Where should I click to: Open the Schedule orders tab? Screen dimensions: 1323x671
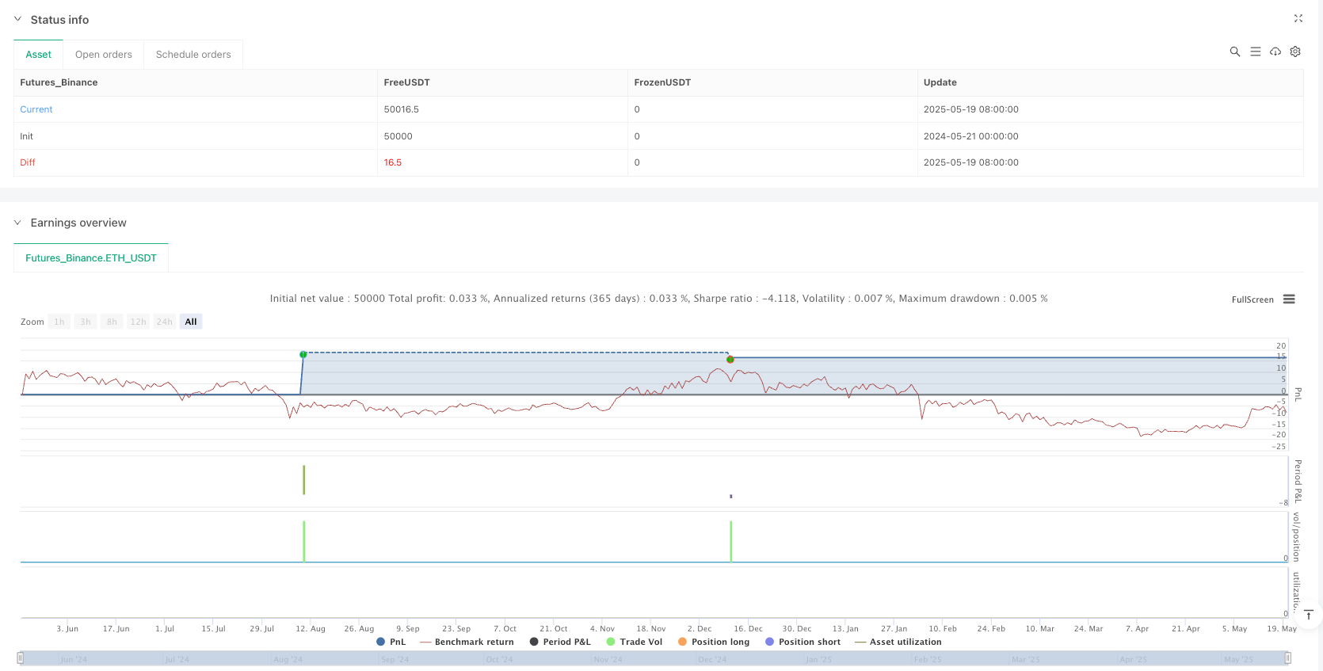[193, 55]
